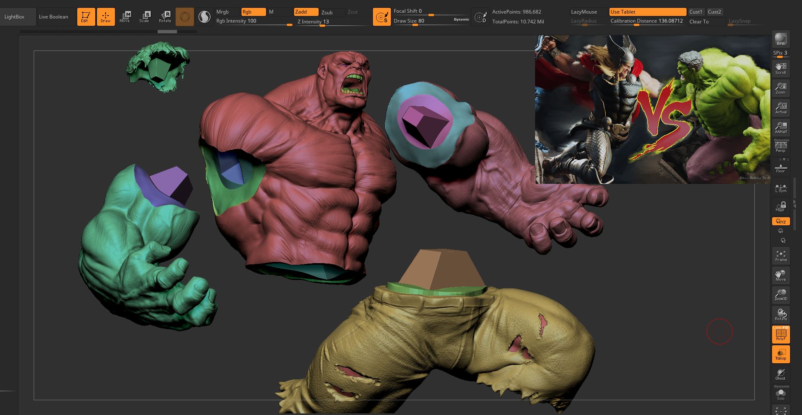
Task: Toggle Dynamic draw size
Action: [x=461, y=20]
